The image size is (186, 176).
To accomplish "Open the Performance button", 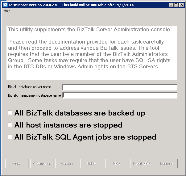I will pyautogui.click(x=42, y=164).
